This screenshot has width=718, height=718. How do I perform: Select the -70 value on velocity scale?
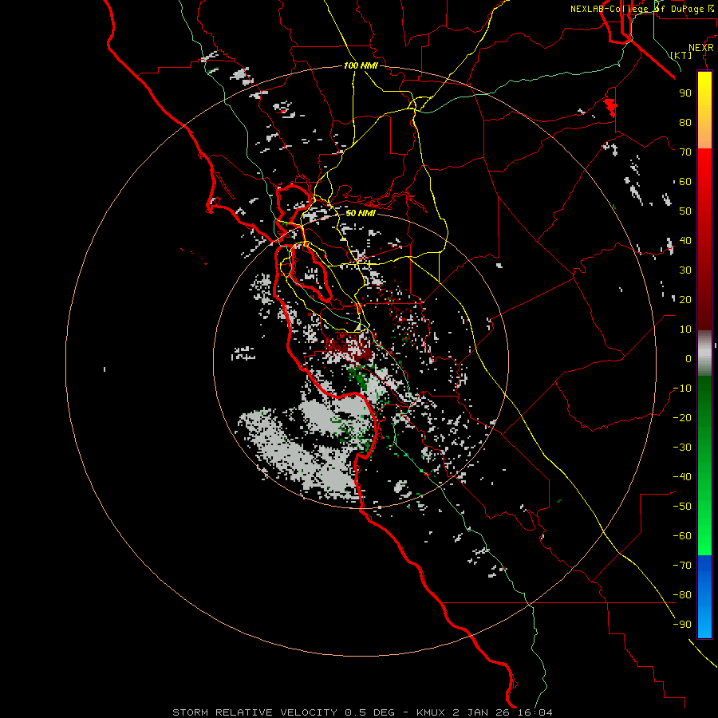coord(682,565)
